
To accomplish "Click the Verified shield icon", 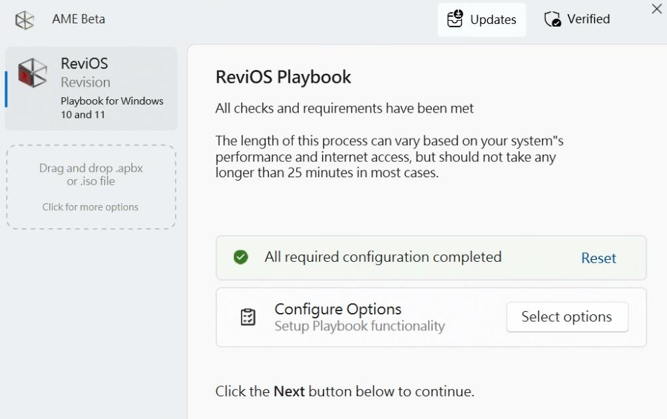I will point(553,19).
